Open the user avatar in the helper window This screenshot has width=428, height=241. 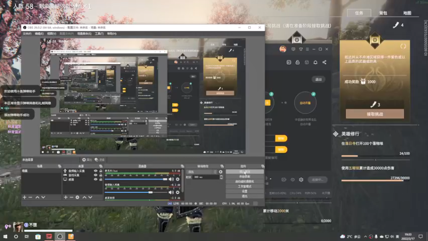click(283, 49)
